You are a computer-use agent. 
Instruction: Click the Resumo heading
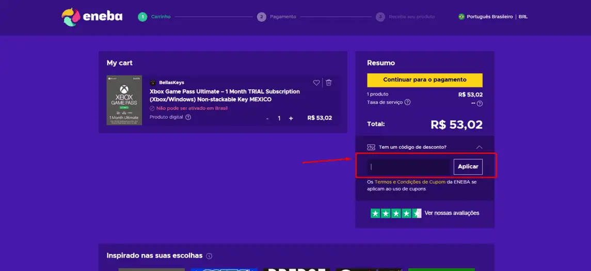(381, 63)
